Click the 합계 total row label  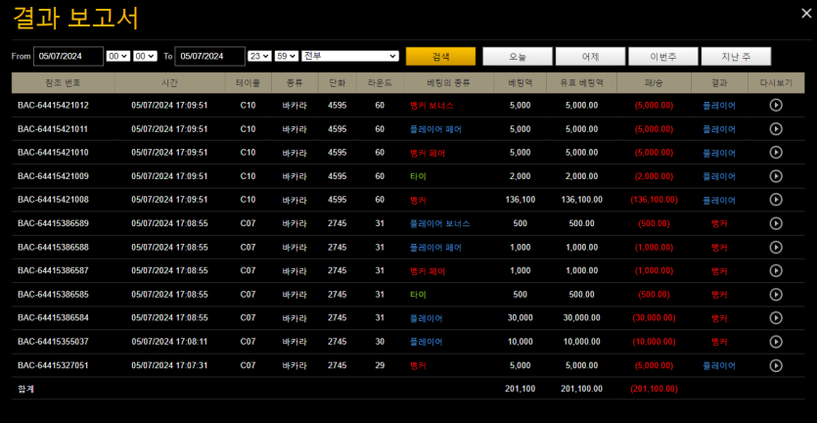[25, 389]
